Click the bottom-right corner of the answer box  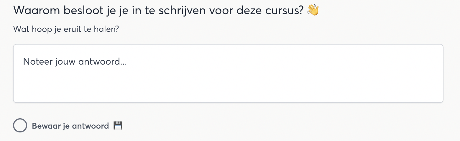click(439, 99)
